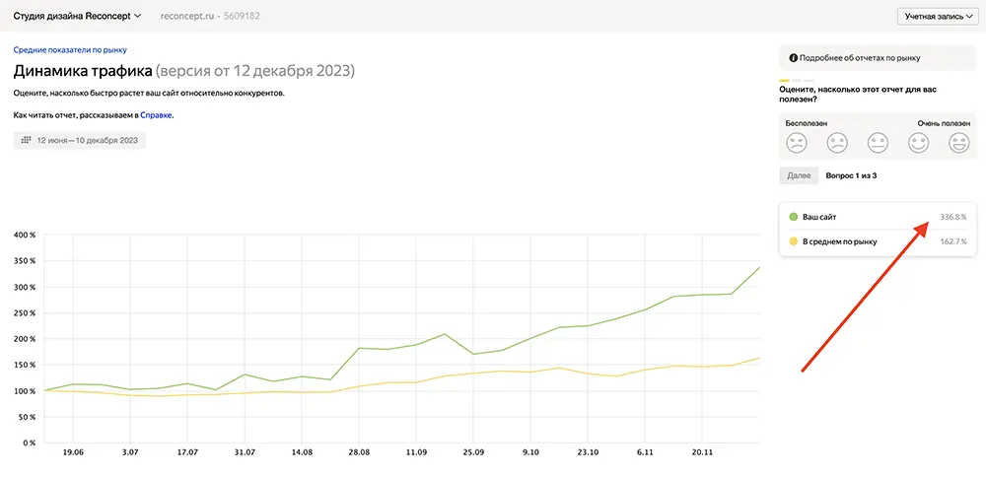Rate report with the grinning face icon

[x=958, y=144]
